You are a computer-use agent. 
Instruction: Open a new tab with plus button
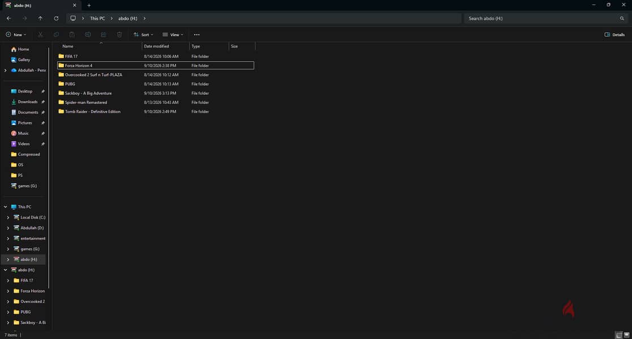coord(89,5)
